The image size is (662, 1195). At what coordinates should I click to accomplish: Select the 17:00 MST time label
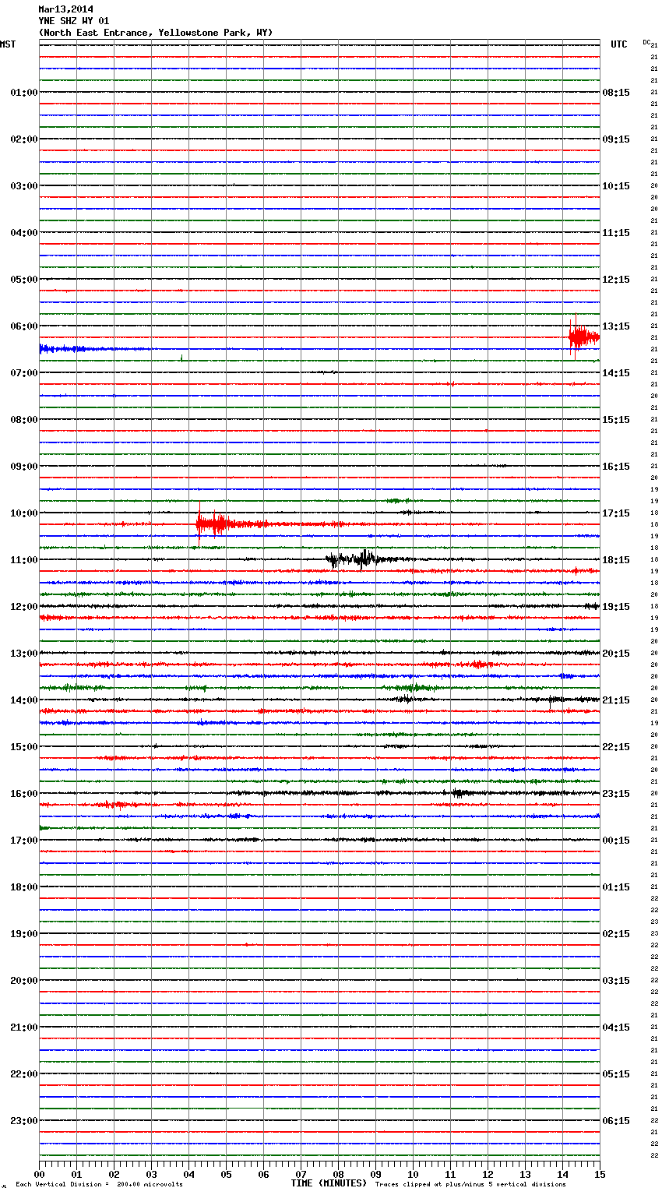click(x=23, y=841)
